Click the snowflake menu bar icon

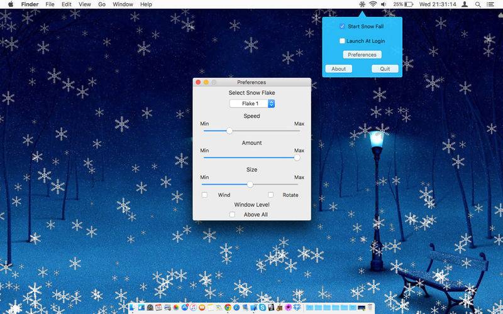(x=362, y=4)
